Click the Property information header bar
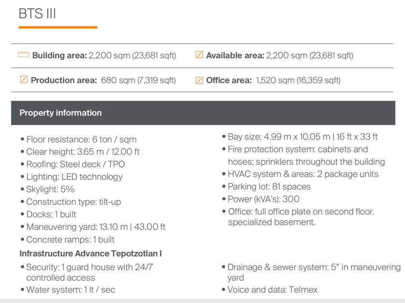 [x=202, y=113]
